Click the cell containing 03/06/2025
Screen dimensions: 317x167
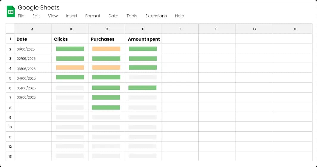(x=26, y=68)
